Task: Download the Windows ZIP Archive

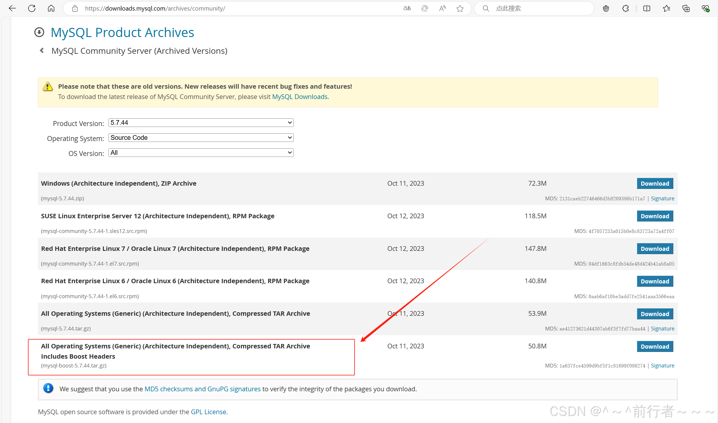Action: click(x=655, y=184)
